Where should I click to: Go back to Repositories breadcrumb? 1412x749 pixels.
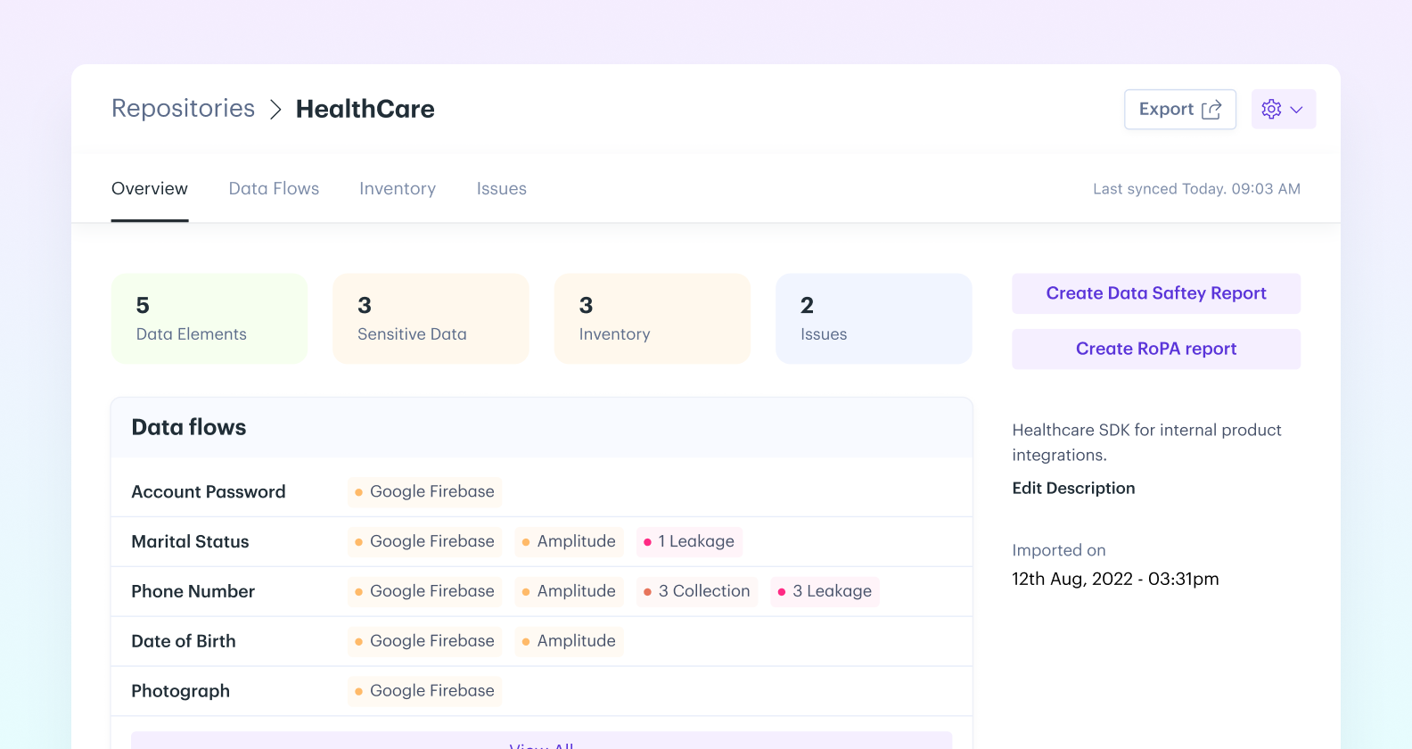click(x=183, y=109)
